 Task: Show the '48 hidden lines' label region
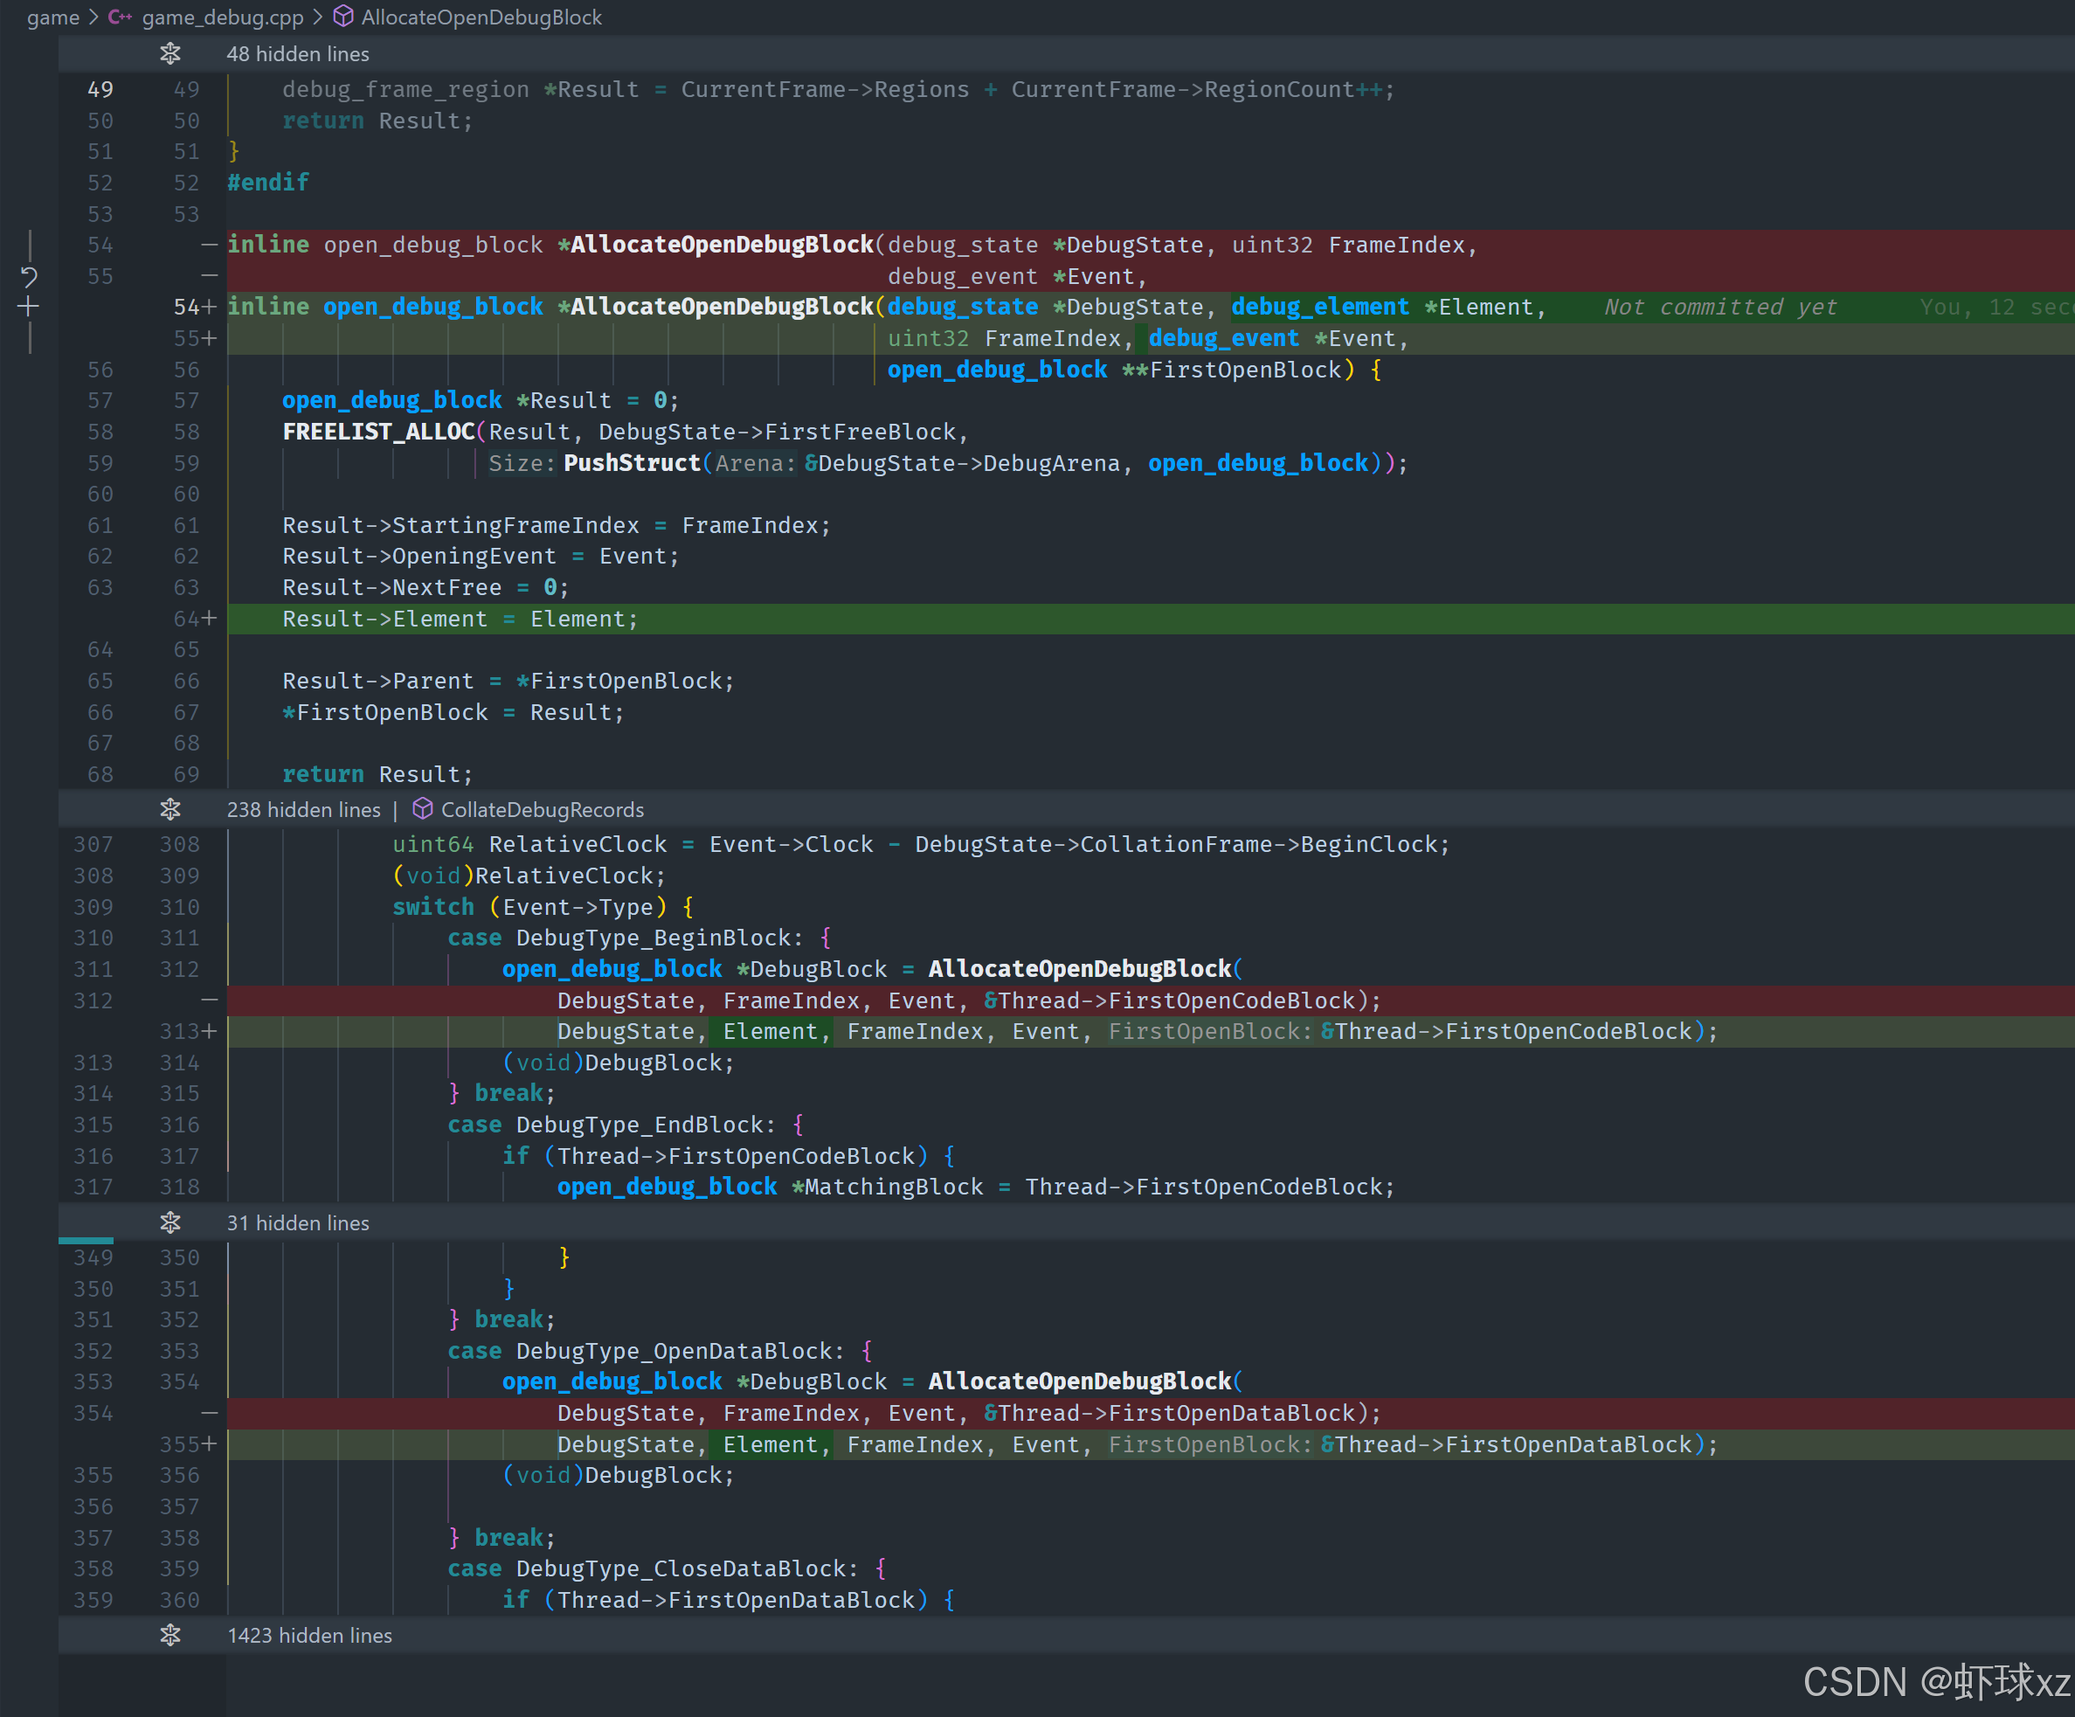coord(297,53)
